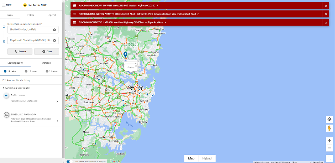Click the flood icon on Goolgowi alert
Screen dimensions: 335x163
tap(75, 6)
